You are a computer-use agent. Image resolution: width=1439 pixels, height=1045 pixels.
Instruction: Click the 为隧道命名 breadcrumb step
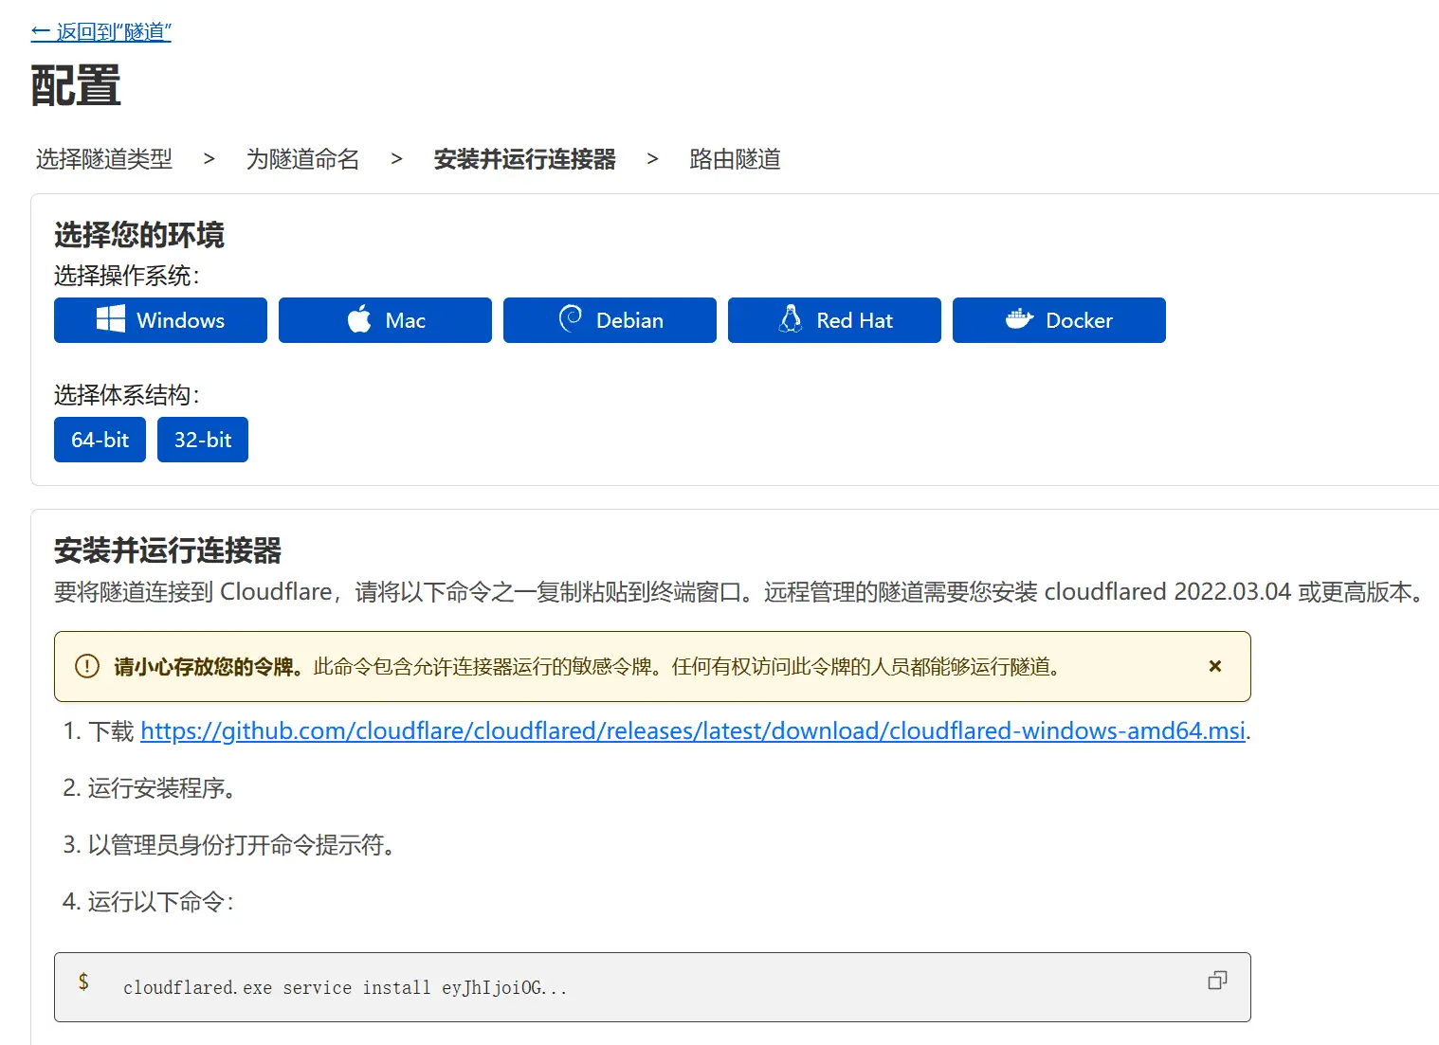point(303,159)
